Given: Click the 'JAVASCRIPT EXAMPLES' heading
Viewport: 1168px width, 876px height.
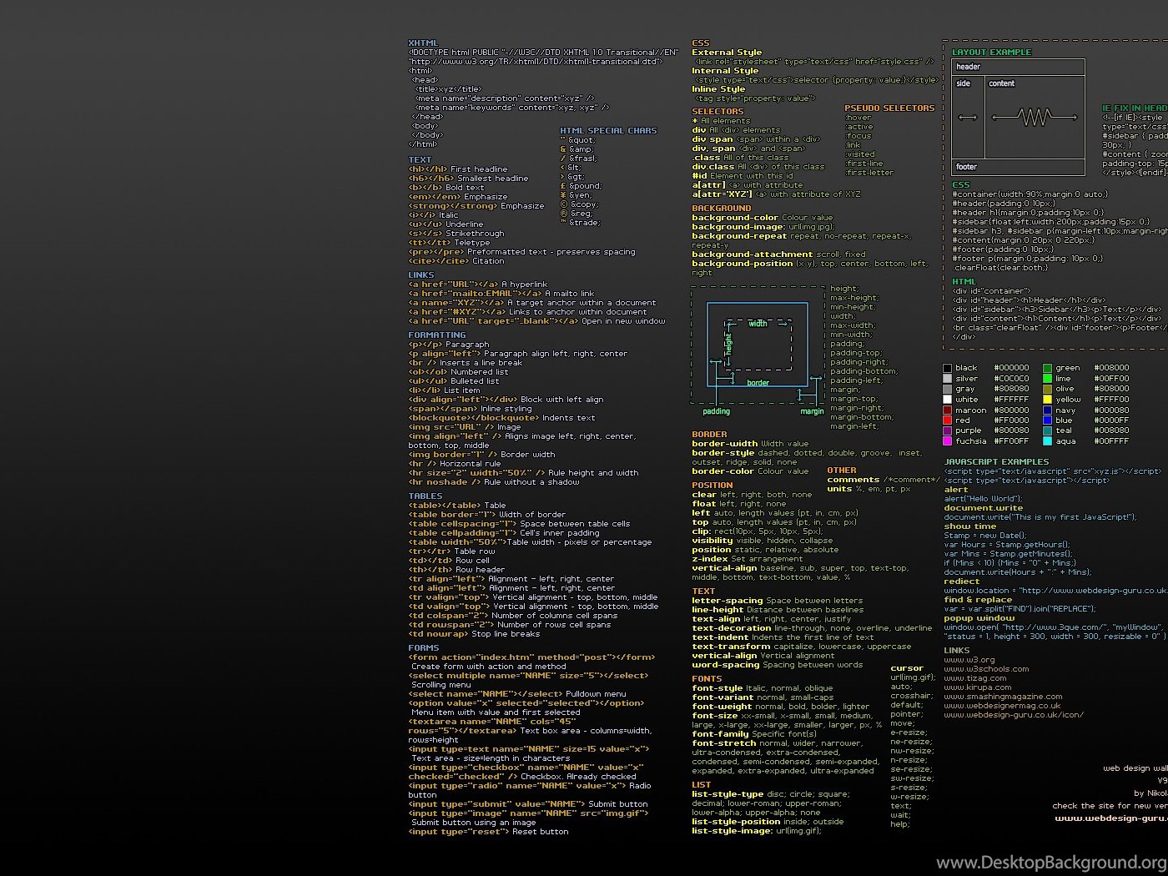Looking at the screenshot, I should pos(996,462).
